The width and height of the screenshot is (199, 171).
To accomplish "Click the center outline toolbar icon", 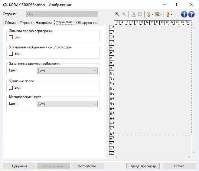I will (140, 14).
